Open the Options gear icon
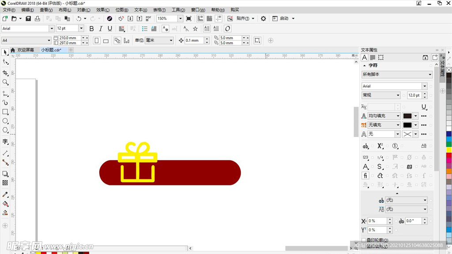The height and width of the screenshot is (254, 452). pyautogui.click(x=264, y=18)
